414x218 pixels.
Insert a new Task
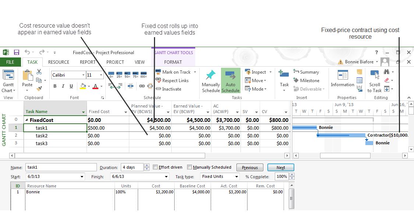tap(284, 81)
